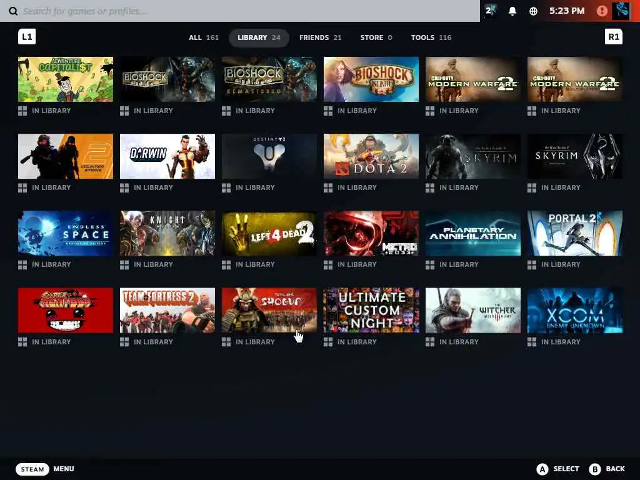Open Modern Warfare 2 Multiplayer tile
Viewport: 640px width, 480px height.
tap(575, 79)
